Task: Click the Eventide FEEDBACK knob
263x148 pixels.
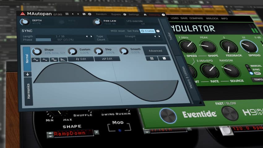Action: 229,46
